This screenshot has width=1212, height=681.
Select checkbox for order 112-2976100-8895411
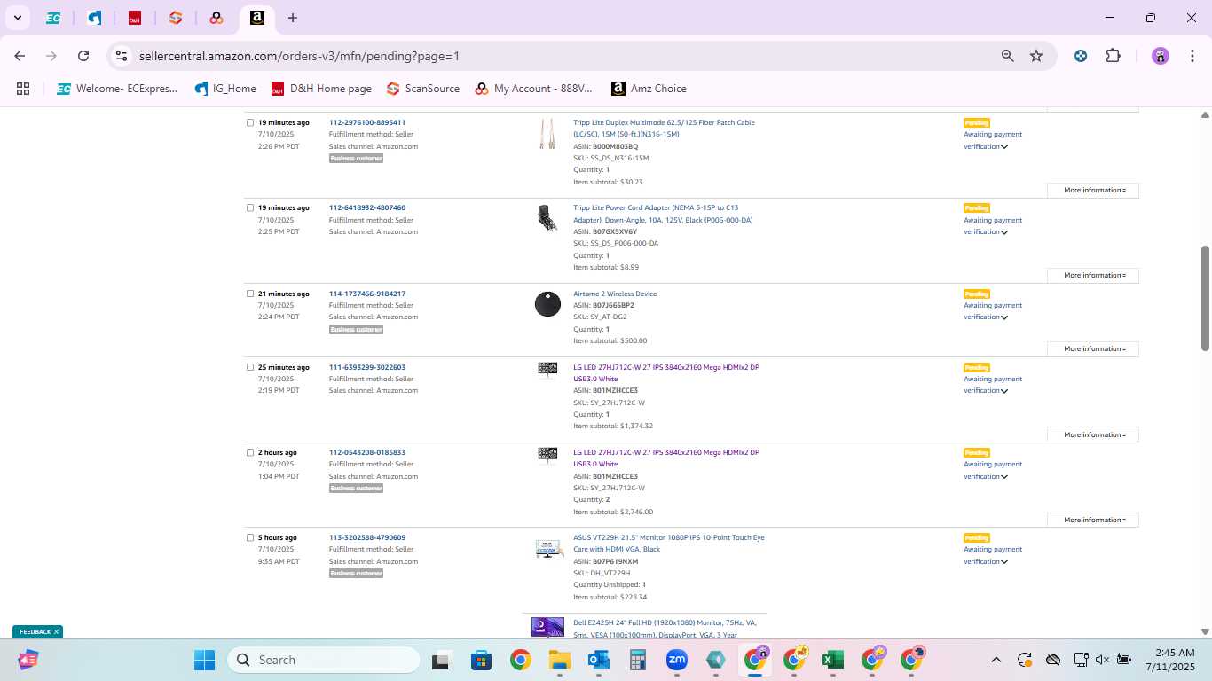(250, 122)
